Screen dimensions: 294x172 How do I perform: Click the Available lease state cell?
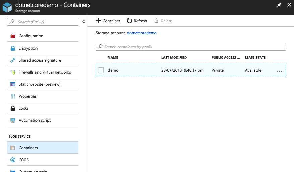click(x=253, y=70)
